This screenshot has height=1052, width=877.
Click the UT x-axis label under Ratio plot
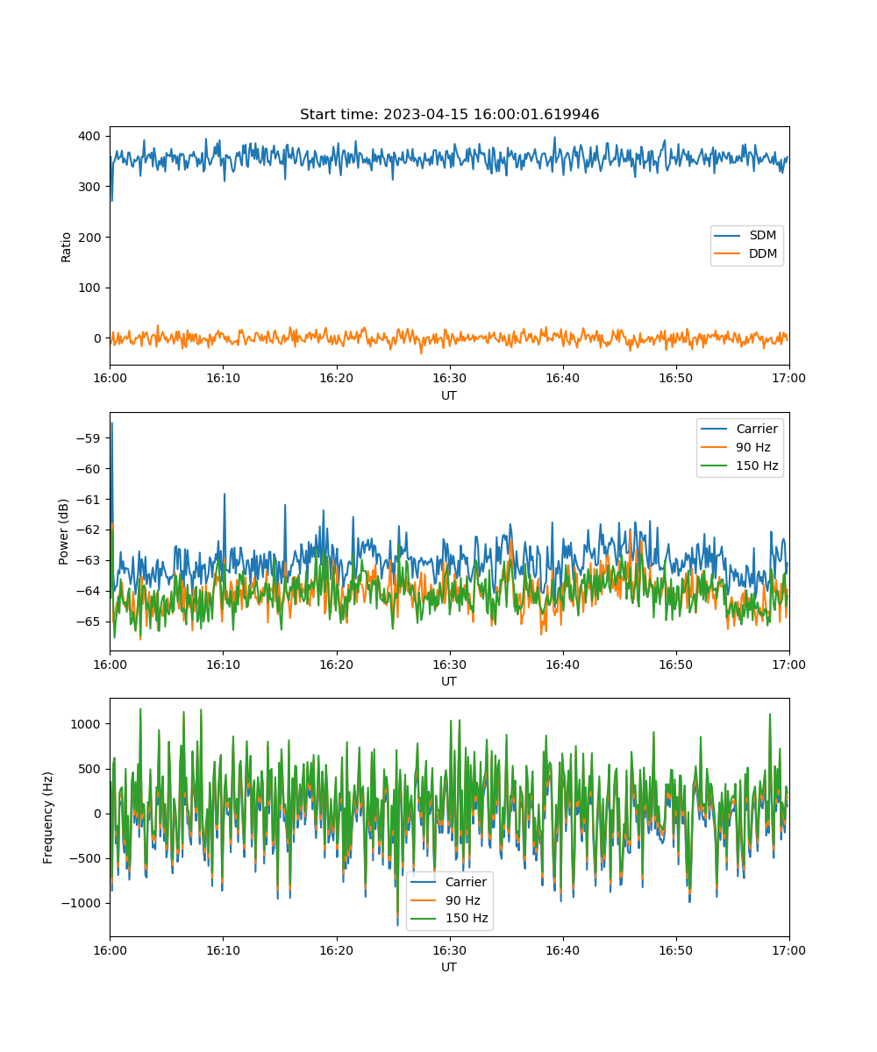[x=449, y=395]
